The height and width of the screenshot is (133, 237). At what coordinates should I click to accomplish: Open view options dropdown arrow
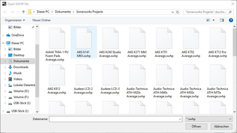pyautogui.click(x=214, y=20)
